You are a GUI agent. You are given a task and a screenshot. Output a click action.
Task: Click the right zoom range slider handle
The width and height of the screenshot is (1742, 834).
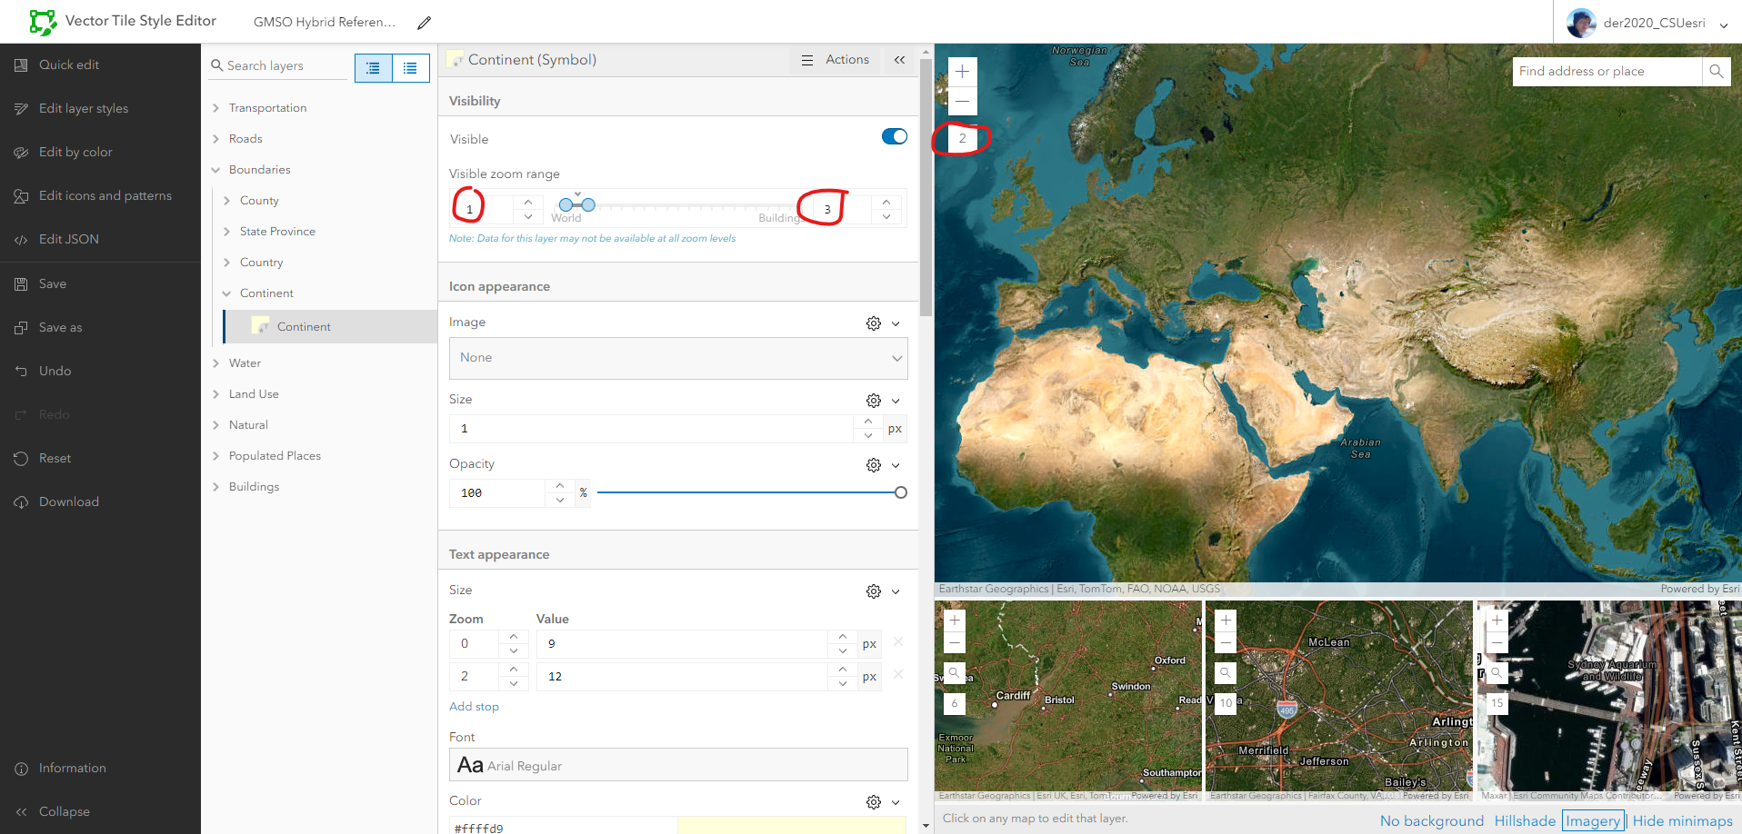[x=588, y=204]
